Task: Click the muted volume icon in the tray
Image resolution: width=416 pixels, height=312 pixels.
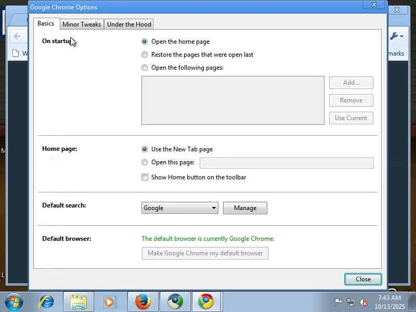Action: point(363,302)
